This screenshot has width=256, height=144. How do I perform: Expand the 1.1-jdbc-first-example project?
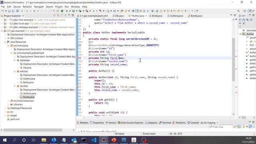2,20
